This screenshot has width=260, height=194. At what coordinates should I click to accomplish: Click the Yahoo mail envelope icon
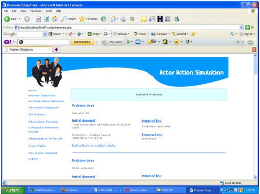click(138, 42)
